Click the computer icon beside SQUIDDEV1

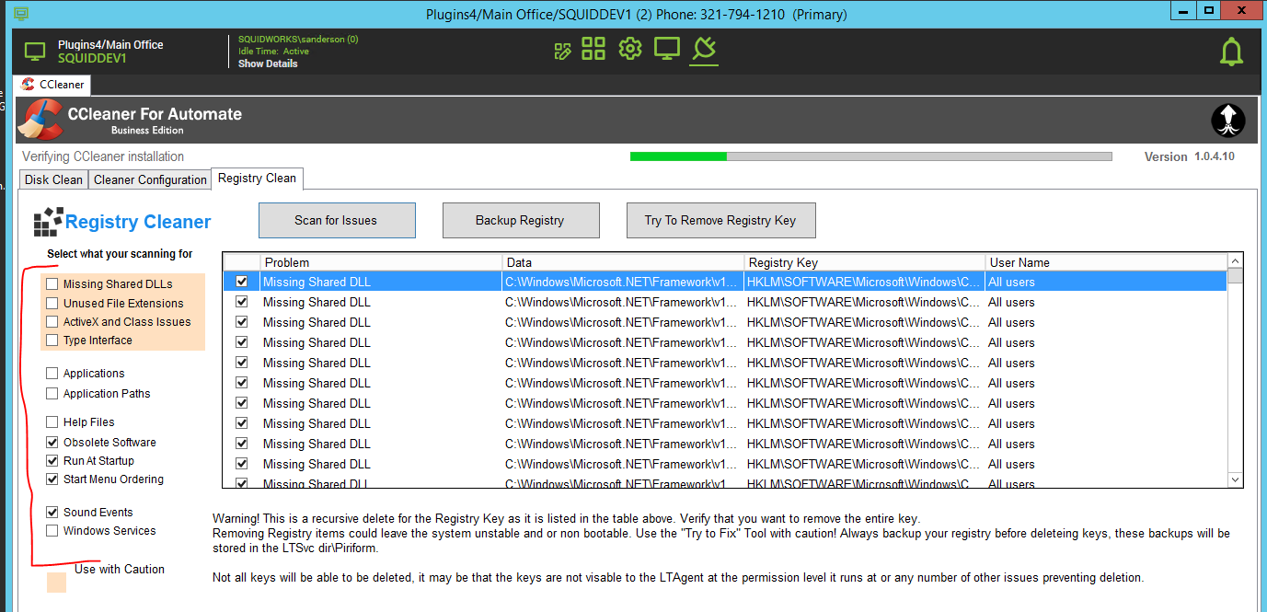(x=34, y=52)
